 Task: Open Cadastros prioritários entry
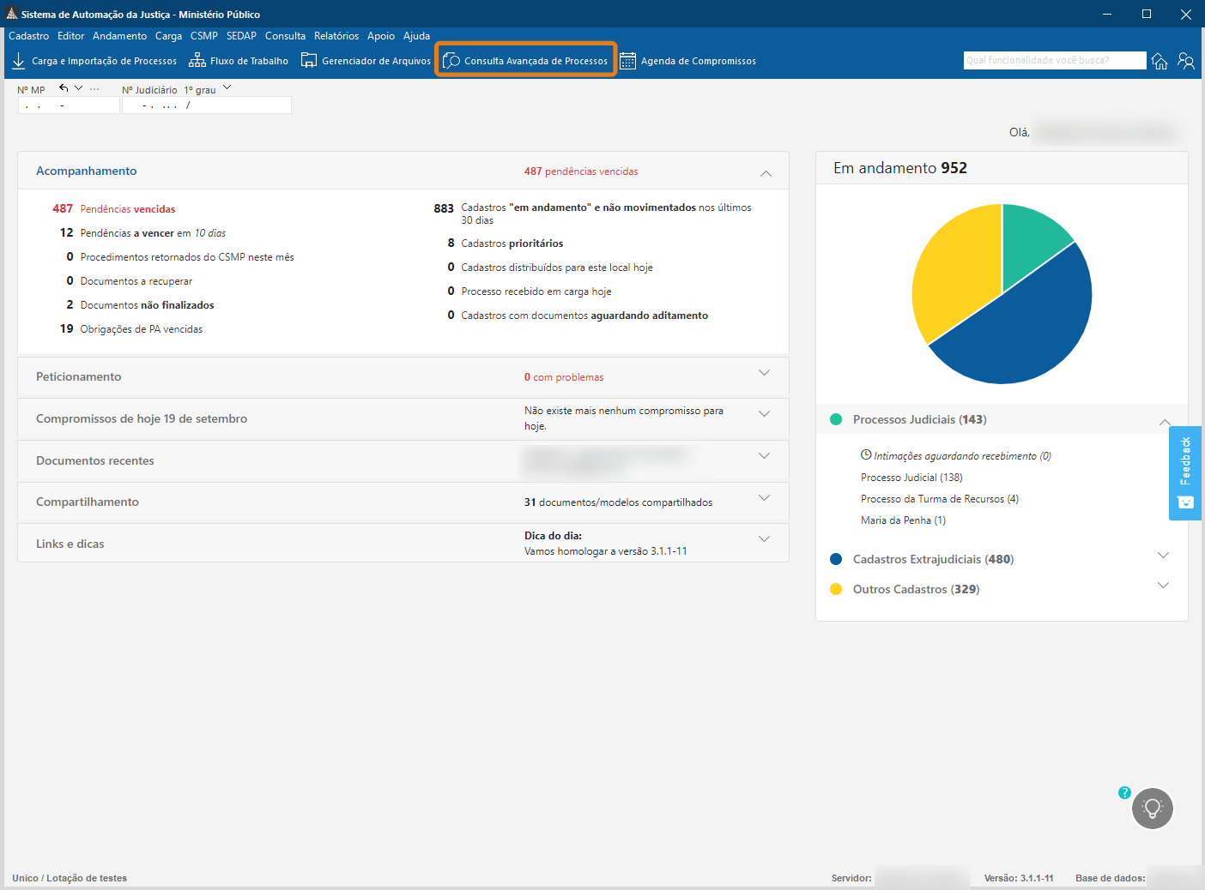[x=505, y=244]
